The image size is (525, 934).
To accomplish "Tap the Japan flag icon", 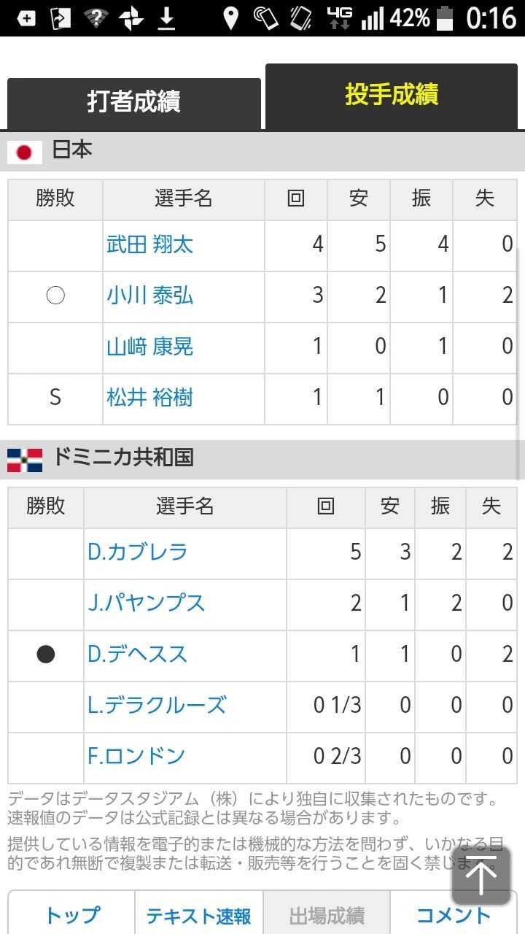I will 25,152.
